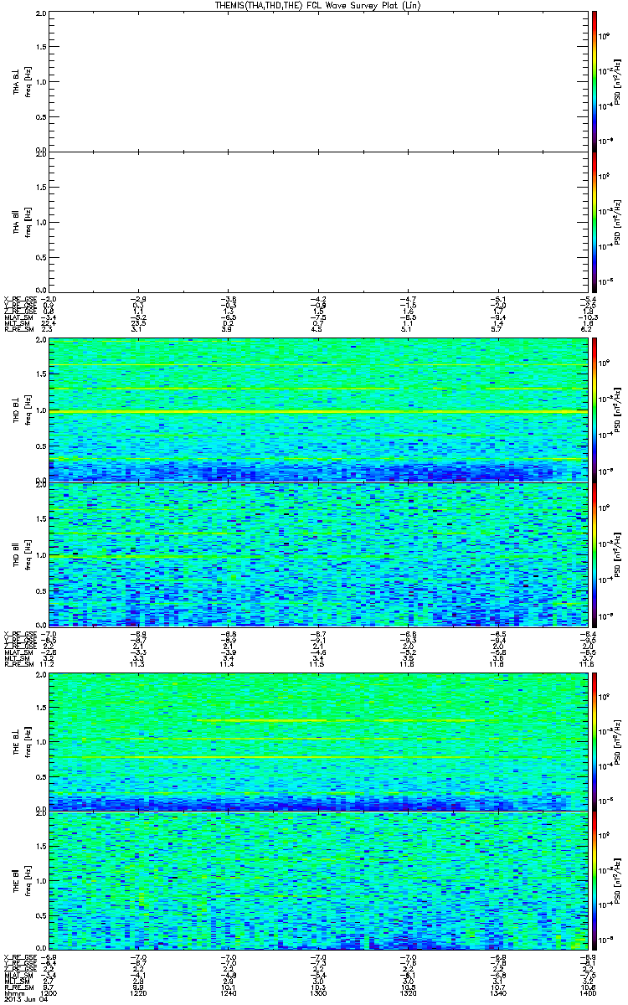Click the THE B∥ freq [Hz] axis label
The height and width of the screenshot is (1005, 628).
pos(28,881)
